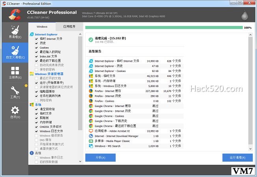Click the CCleaner logo in header
Screen dimensions: 257x177
15,15
